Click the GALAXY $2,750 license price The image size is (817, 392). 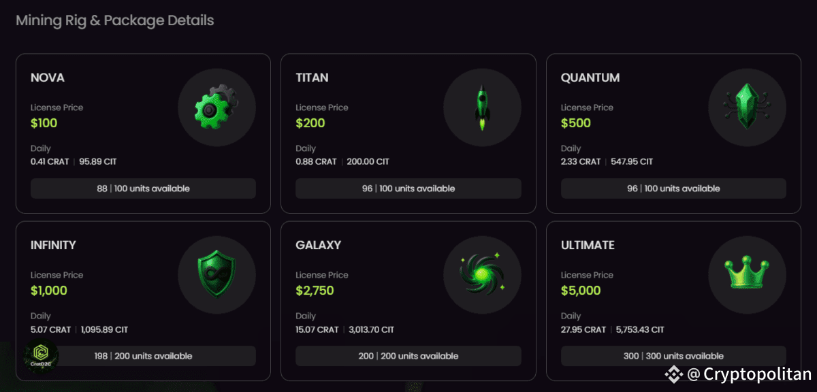[x=315, y=291]
